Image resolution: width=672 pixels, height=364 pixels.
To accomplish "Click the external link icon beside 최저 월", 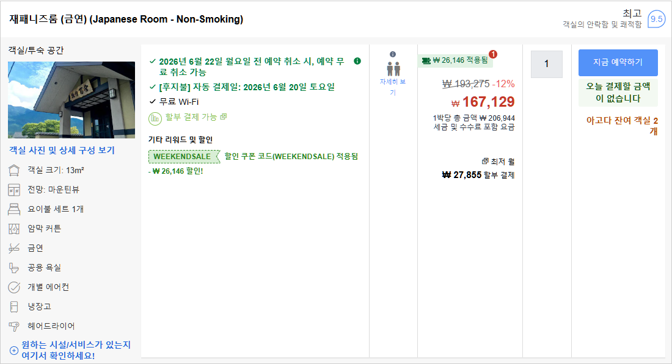I will (x=485, y=161).
